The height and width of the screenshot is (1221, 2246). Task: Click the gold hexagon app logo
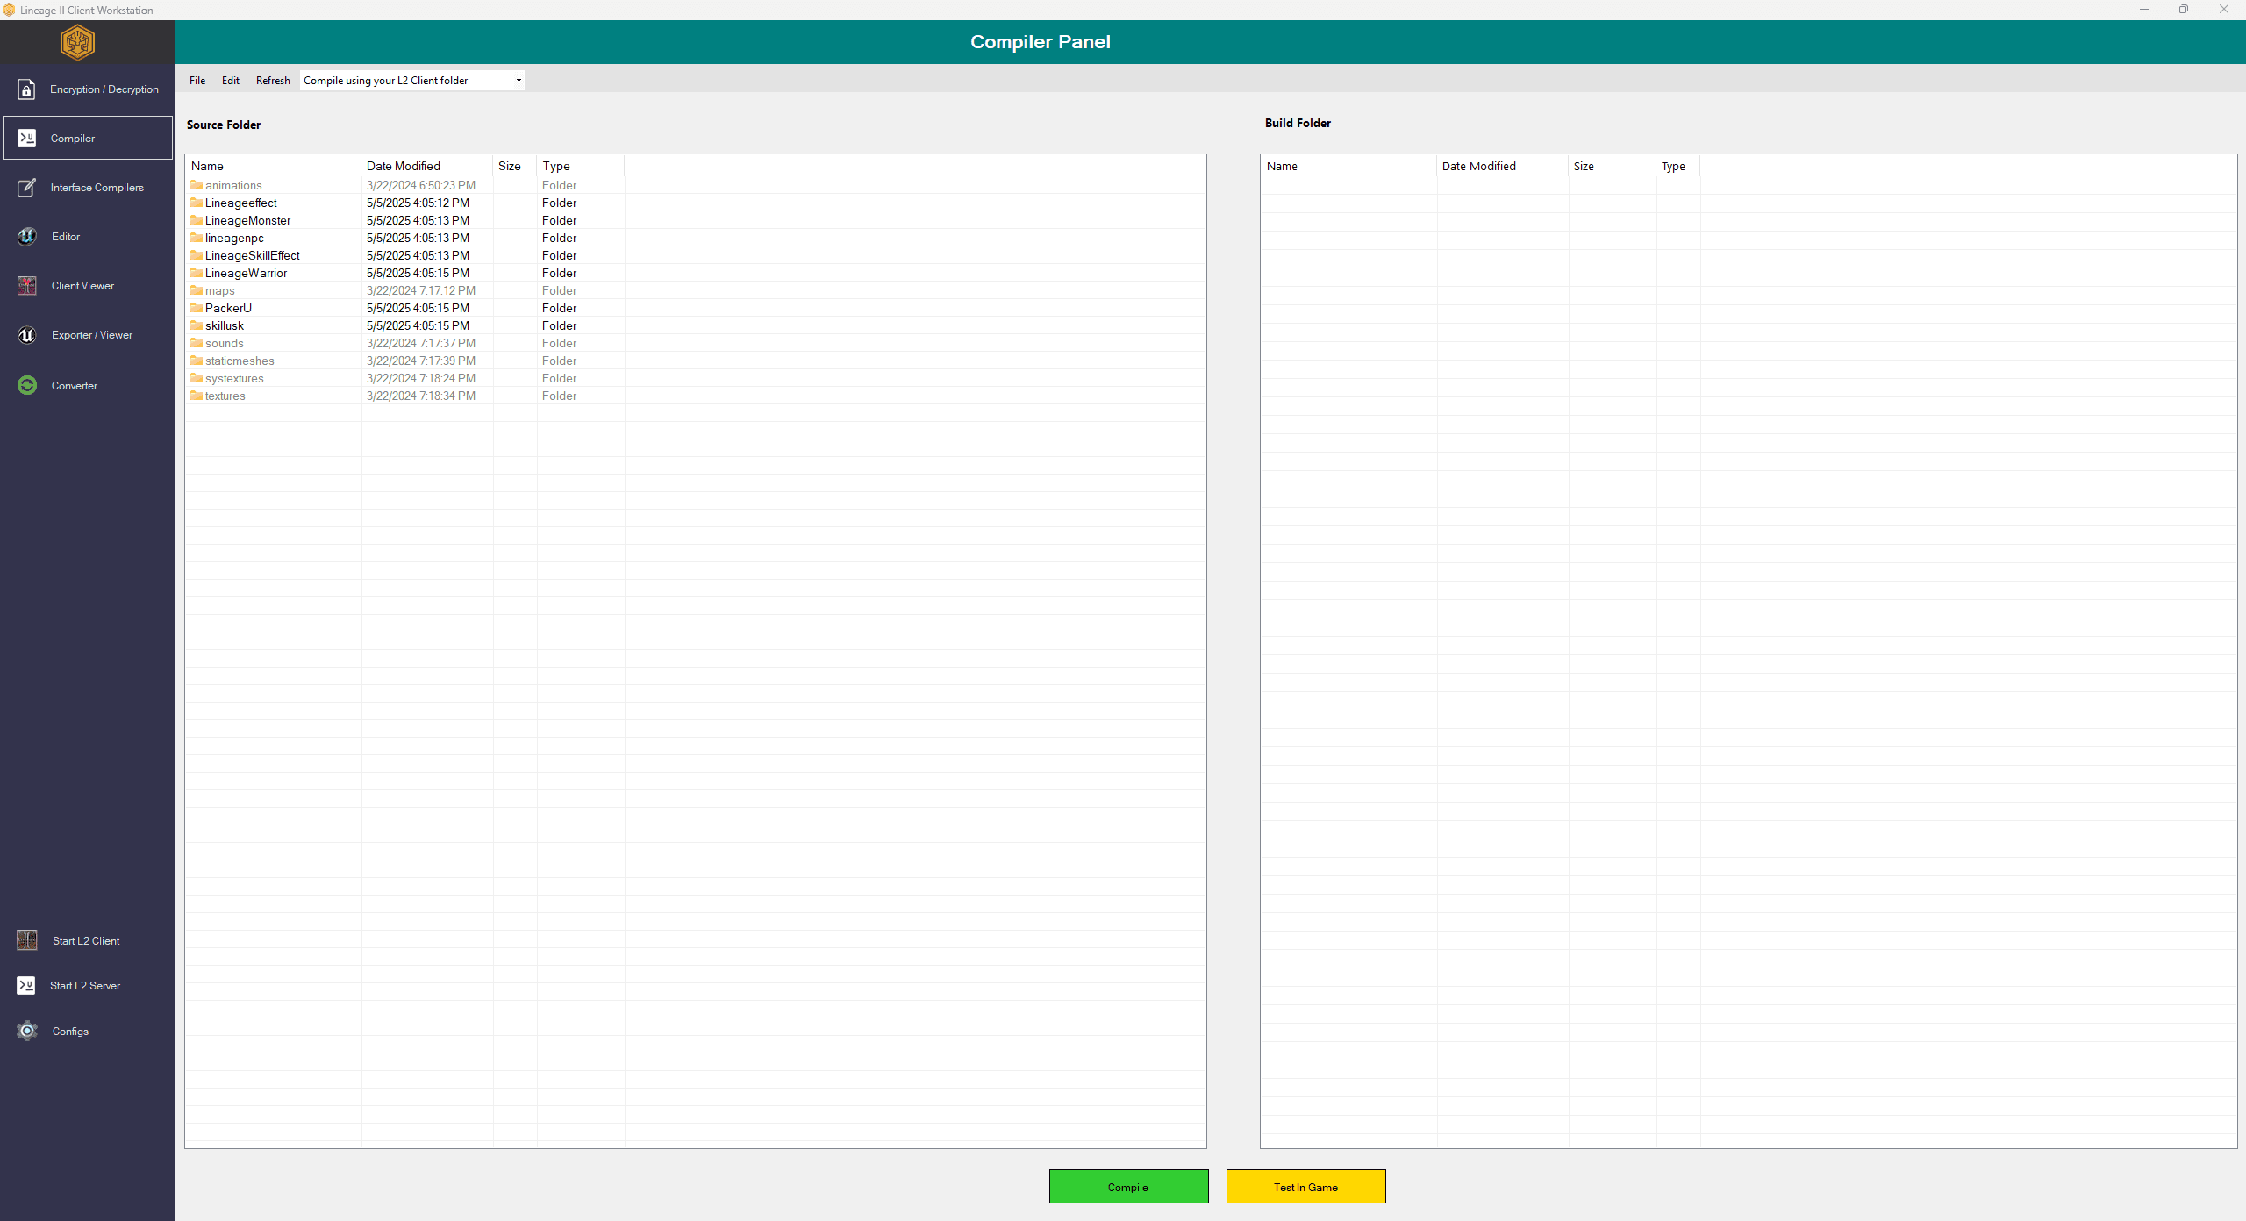(77, 42)
